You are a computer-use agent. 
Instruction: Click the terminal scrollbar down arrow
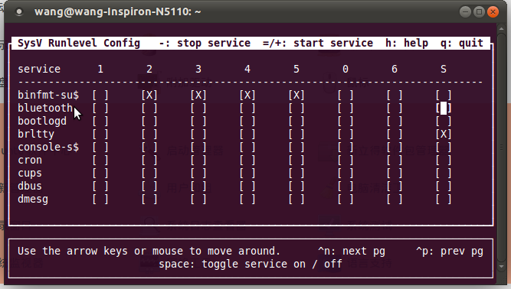click(x=502, y=267)
